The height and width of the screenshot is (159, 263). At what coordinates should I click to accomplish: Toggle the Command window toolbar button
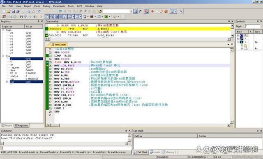pos(47,16)
